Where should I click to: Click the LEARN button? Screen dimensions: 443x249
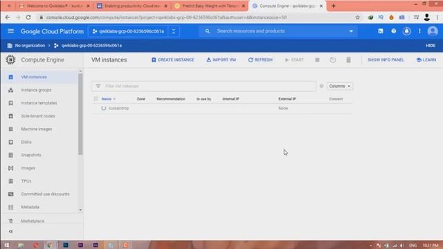(426, 60)
